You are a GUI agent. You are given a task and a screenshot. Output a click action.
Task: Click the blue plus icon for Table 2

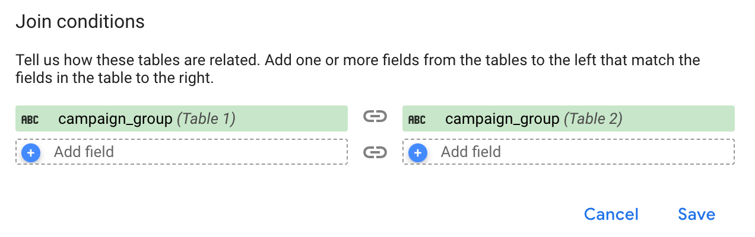(418, 152)
